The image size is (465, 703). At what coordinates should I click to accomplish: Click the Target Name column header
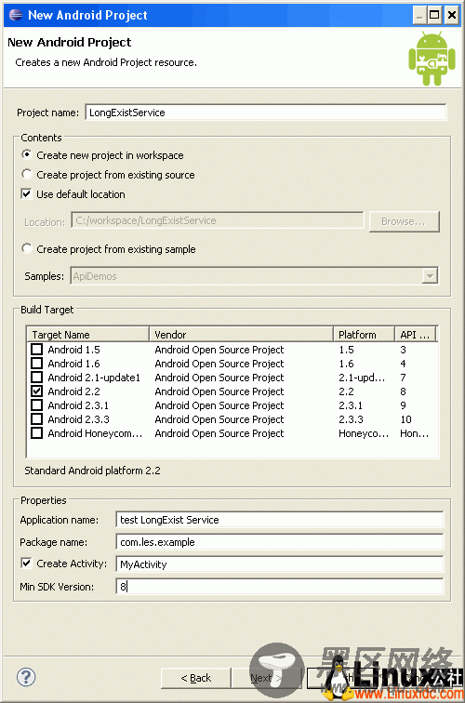(88, 335)
